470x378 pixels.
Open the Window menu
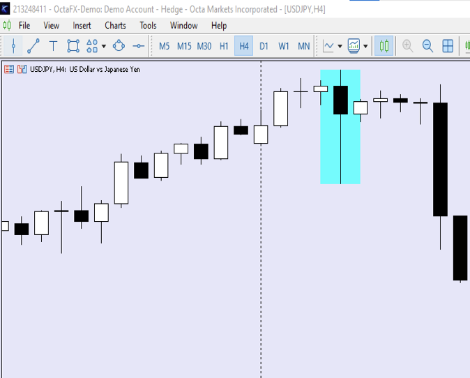coord(183,26)
